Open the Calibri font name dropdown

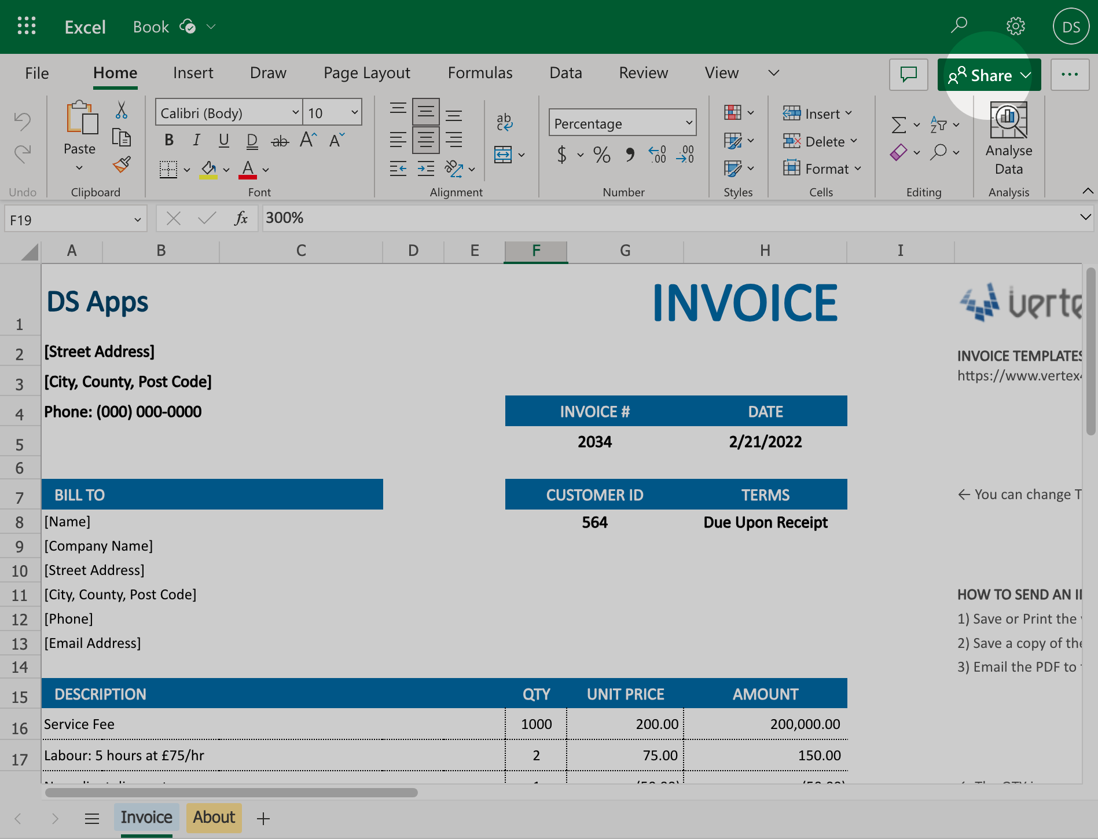[229, 112]
